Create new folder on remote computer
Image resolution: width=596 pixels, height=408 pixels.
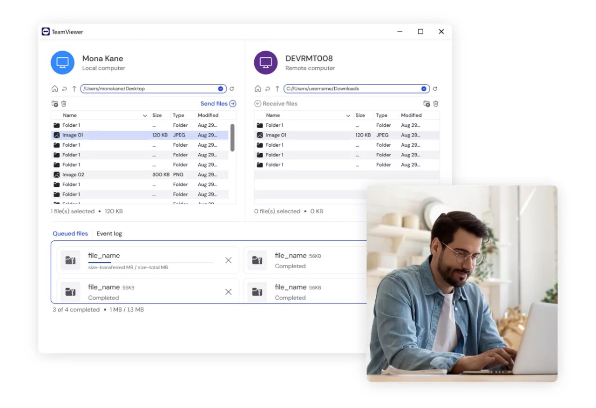pos(427,104)
